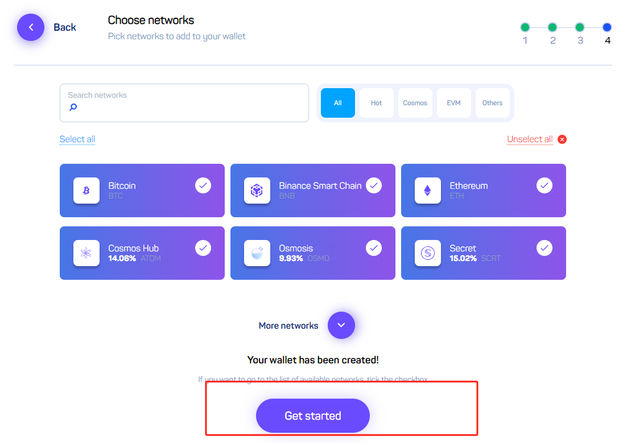Click the search magnifier icon
627x443 pixels.
[x=73, y=107]
